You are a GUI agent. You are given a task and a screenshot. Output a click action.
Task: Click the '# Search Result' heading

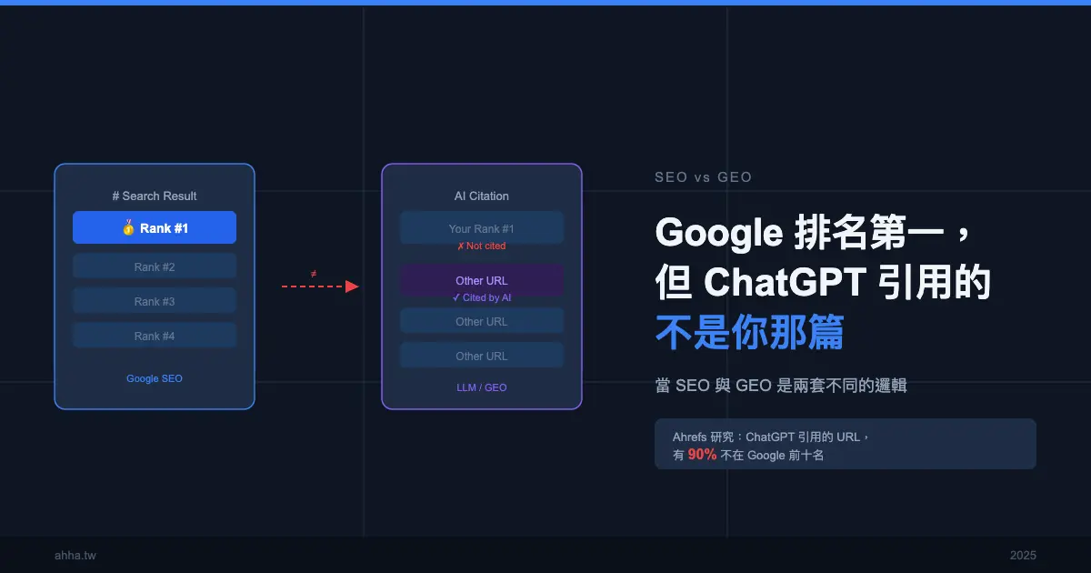(155, 196)
